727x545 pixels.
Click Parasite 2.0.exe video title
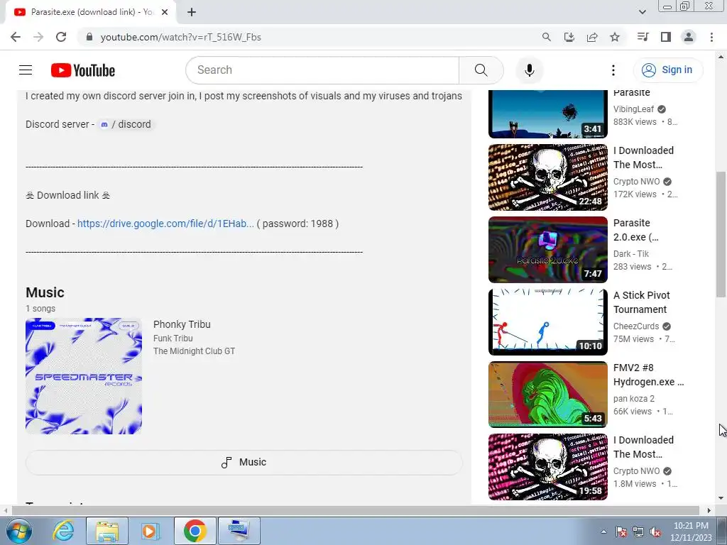(x=635, y=230)
